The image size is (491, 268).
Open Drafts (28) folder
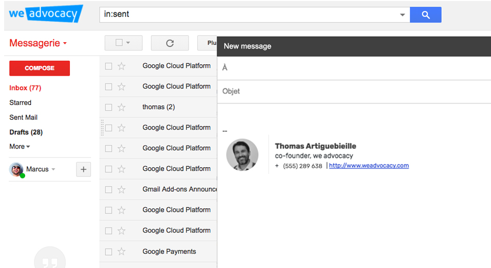click(26, 132)
